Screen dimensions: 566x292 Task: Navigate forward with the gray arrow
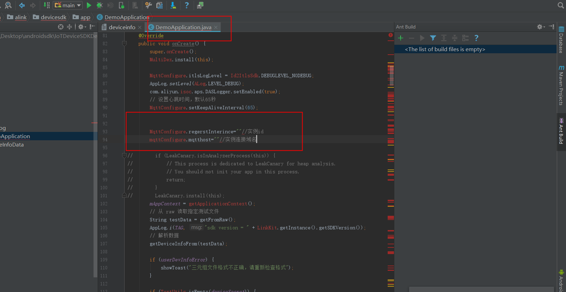tap(33, 5)
